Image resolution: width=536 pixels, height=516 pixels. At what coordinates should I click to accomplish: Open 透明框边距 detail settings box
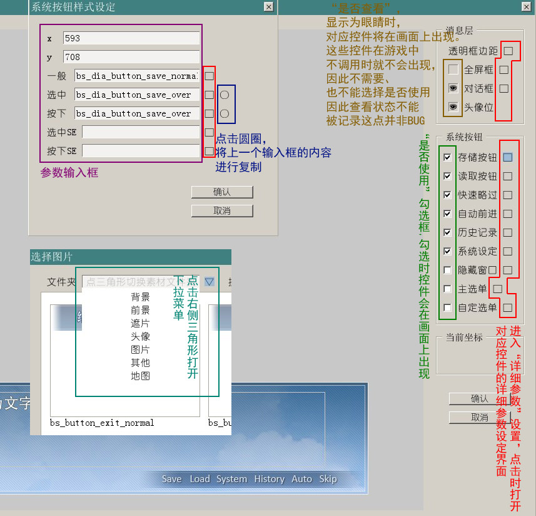(508, 51)
